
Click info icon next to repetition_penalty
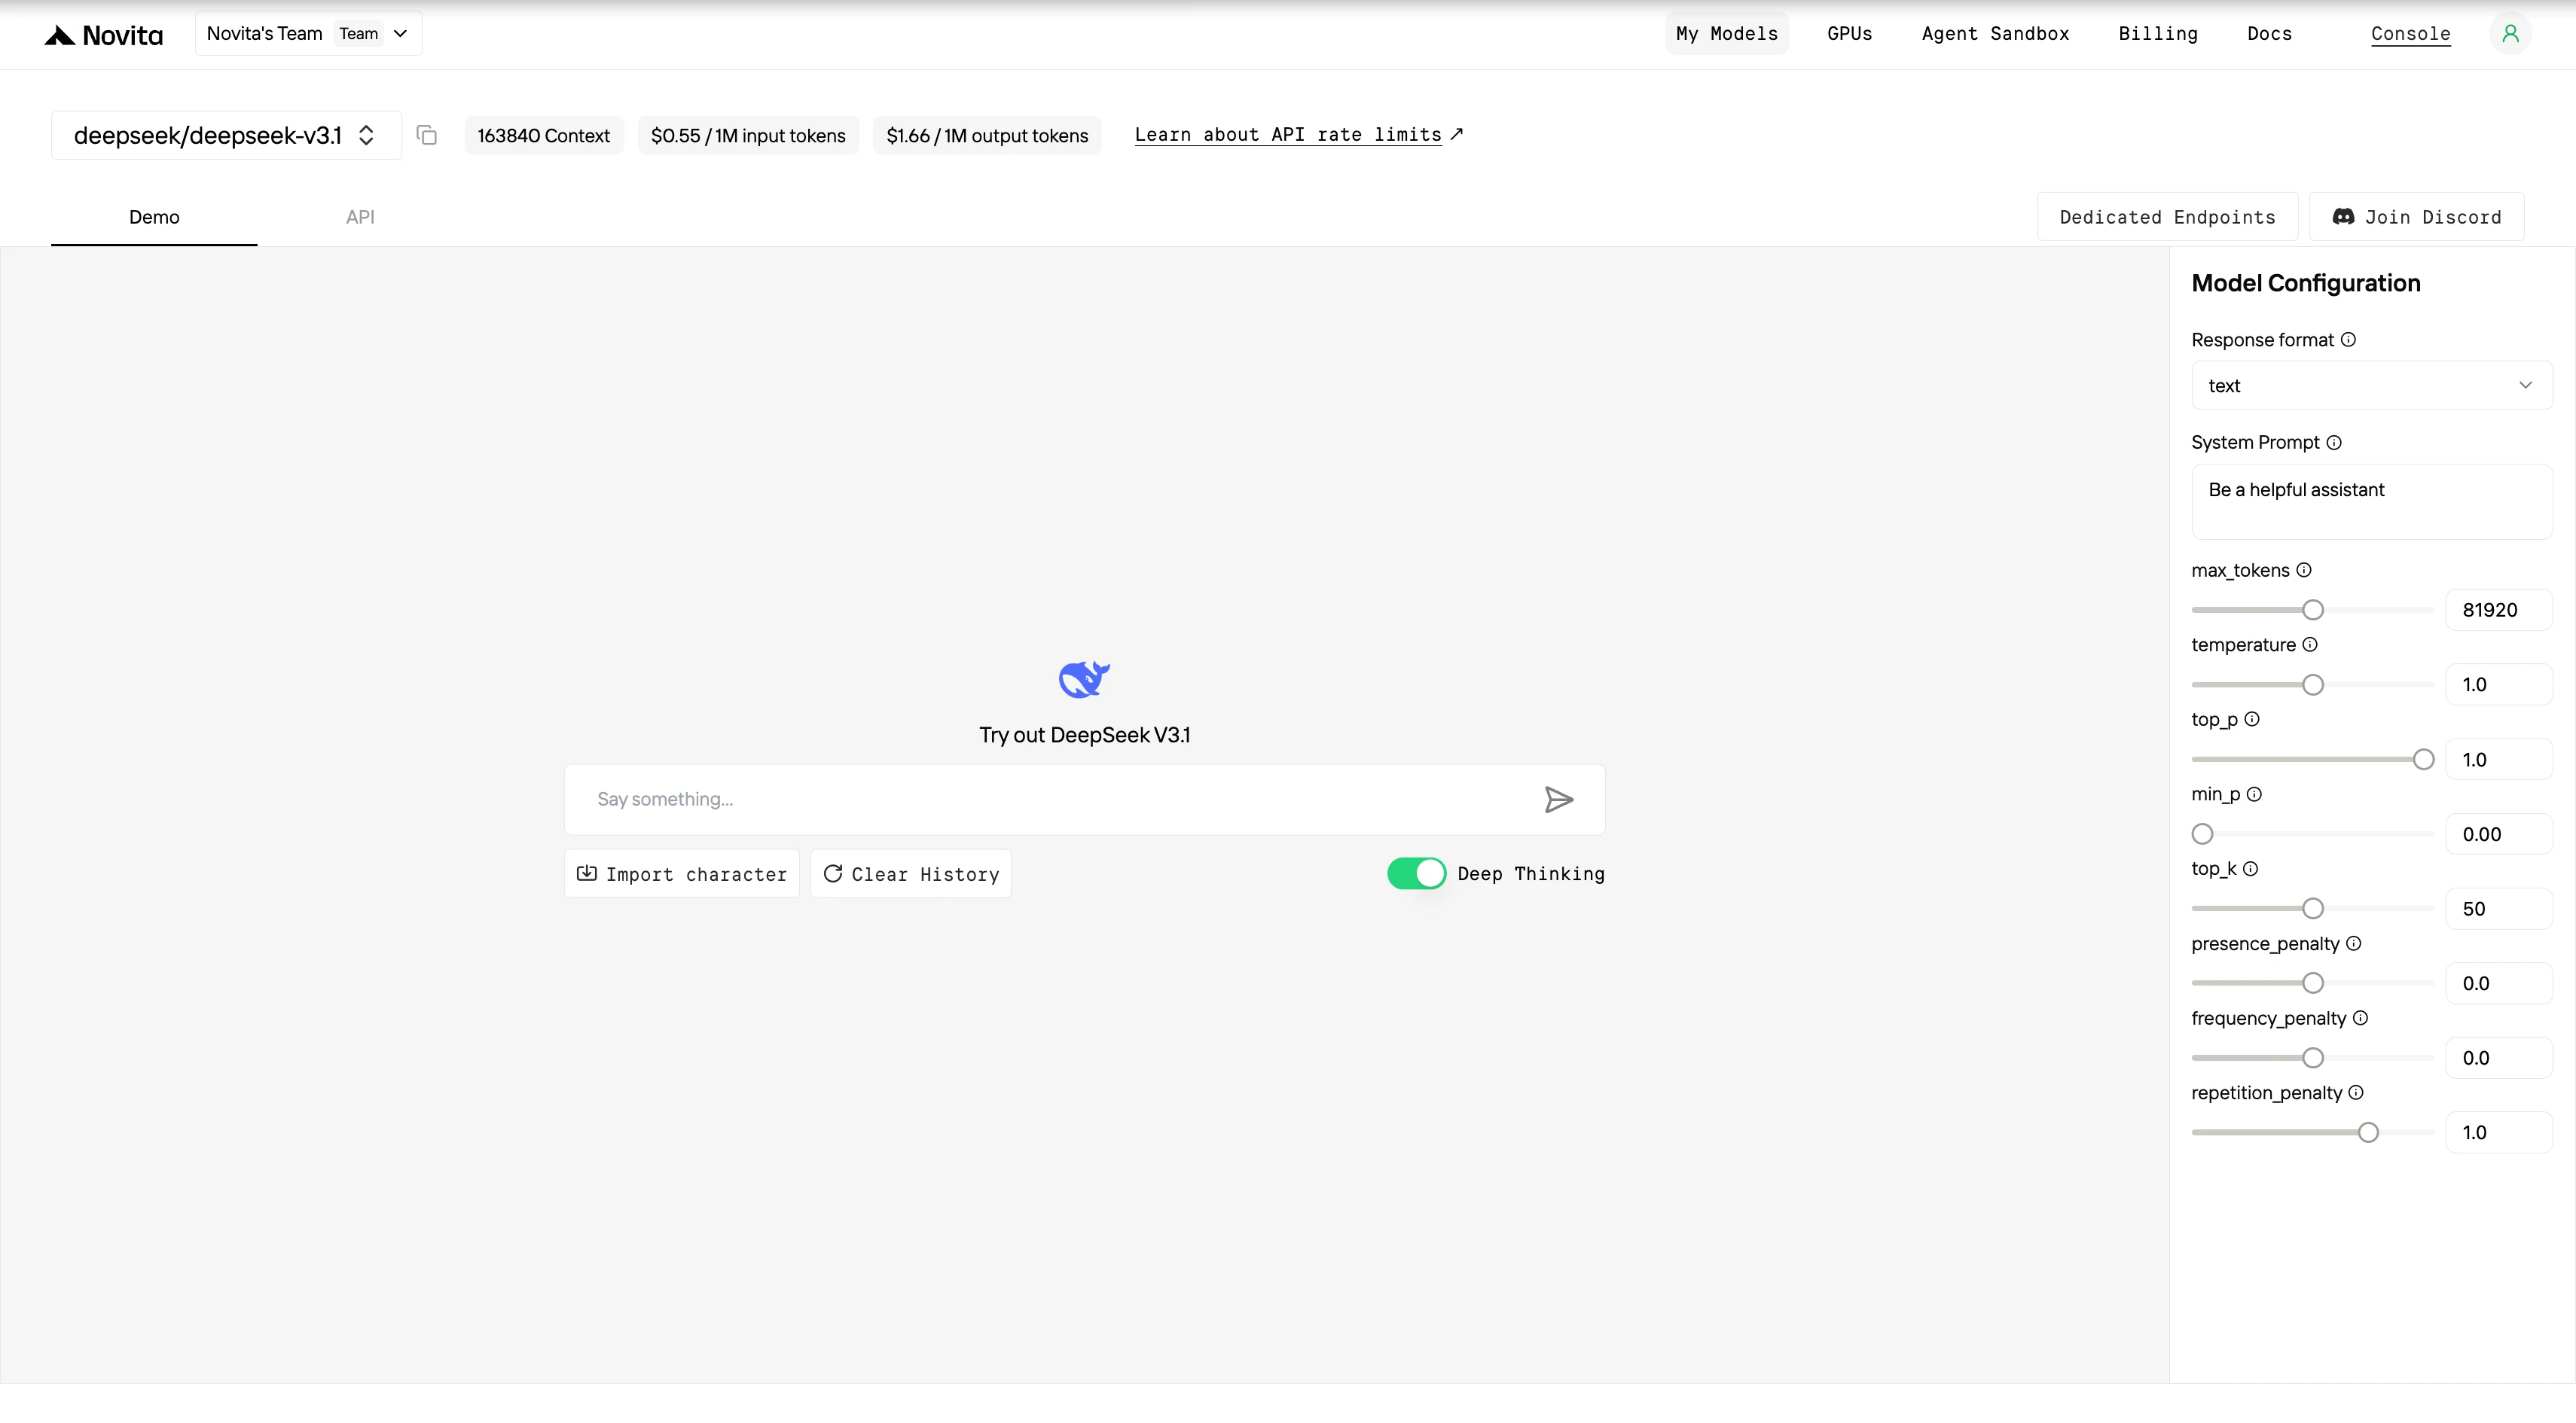2356,1092
